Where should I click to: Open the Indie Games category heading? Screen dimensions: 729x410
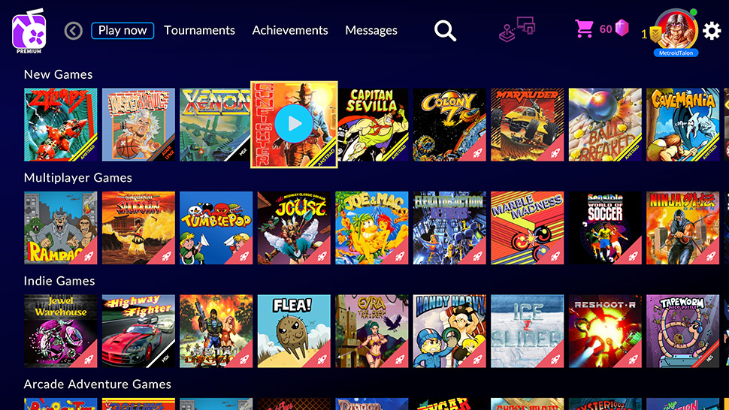[59, 281]
